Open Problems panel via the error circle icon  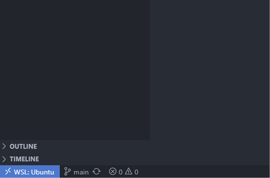[x=112, y=172]
